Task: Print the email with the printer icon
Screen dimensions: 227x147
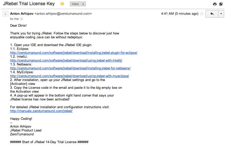Action: pyautogui.click(x=215, y=4)
